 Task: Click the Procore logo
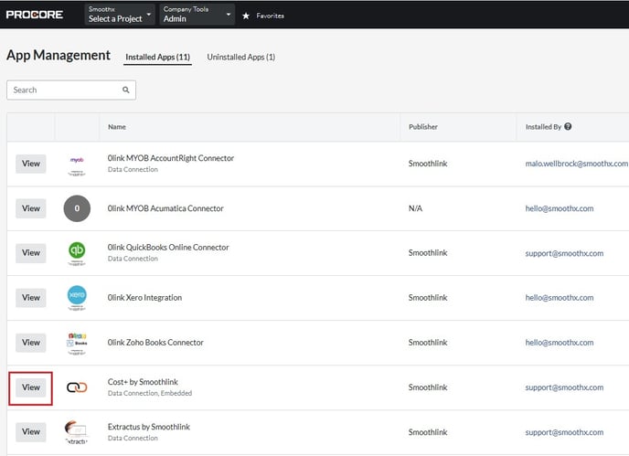tap(35, 15)
